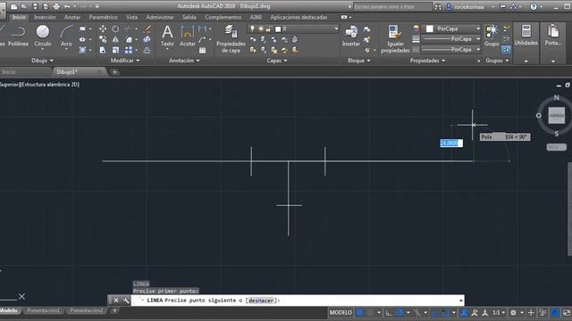The width and height of the screenshot is (572, 321).
Task: Toggle hardware acceleration icon in status bar
Action: point(555,312)
